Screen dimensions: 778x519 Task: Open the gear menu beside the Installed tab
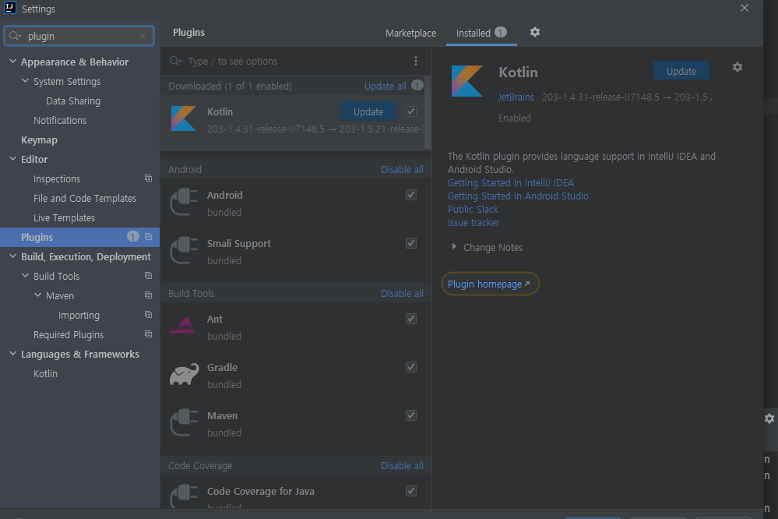click(534, 32)
